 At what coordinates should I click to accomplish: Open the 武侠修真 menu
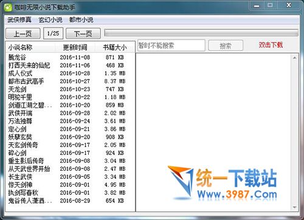coord(19,19)
